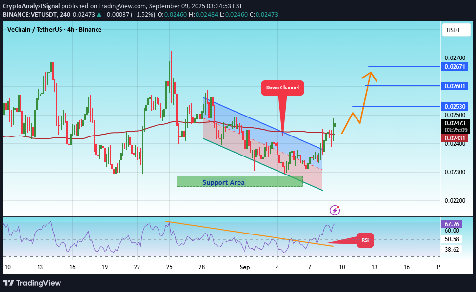Viewport: 476px width, 292px height.
Task: Click the 60.00 RSI level label
Action: 452,231
